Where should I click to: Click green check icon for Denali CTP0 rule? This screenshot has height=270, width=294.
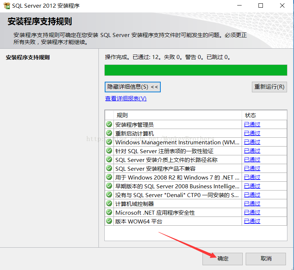click(109, 195)
